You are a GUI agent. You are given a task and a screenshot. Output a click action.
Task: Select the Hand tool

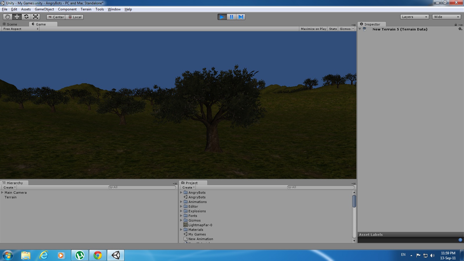[7, 17]
